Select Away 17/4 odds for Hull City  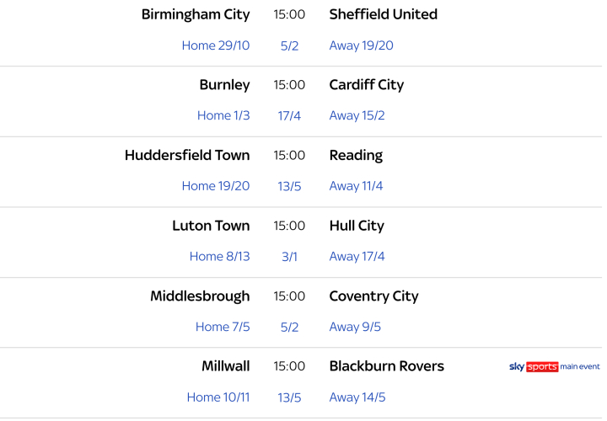click(x=357, y=256)
